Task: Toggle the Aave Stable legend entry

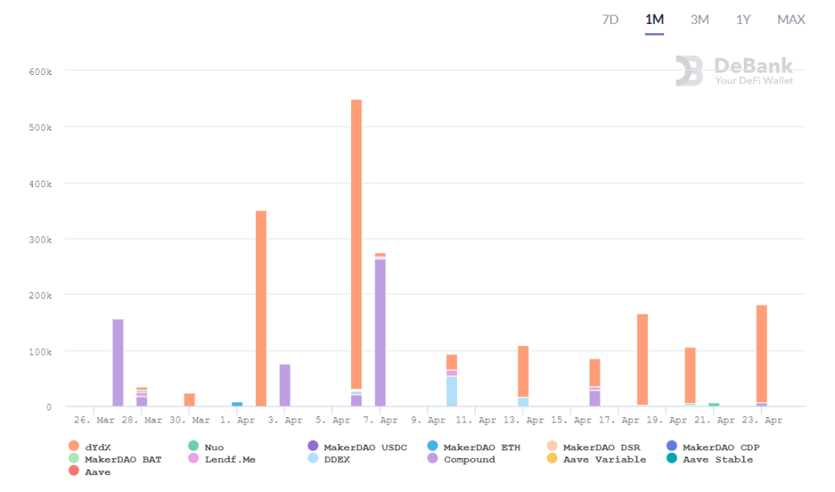Action: click(x=717, y=460)
